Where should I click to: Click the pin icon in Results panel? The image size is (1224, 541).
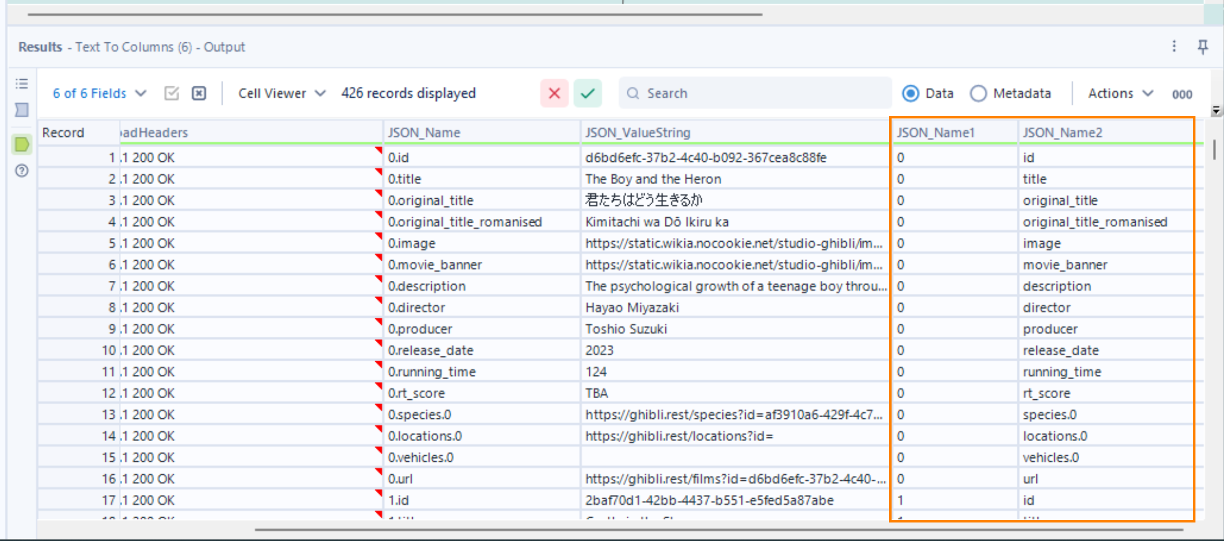(x=1202, y=47)
